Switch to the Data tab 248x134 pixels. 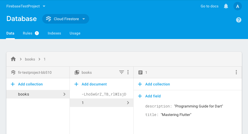tap(10, 33)
